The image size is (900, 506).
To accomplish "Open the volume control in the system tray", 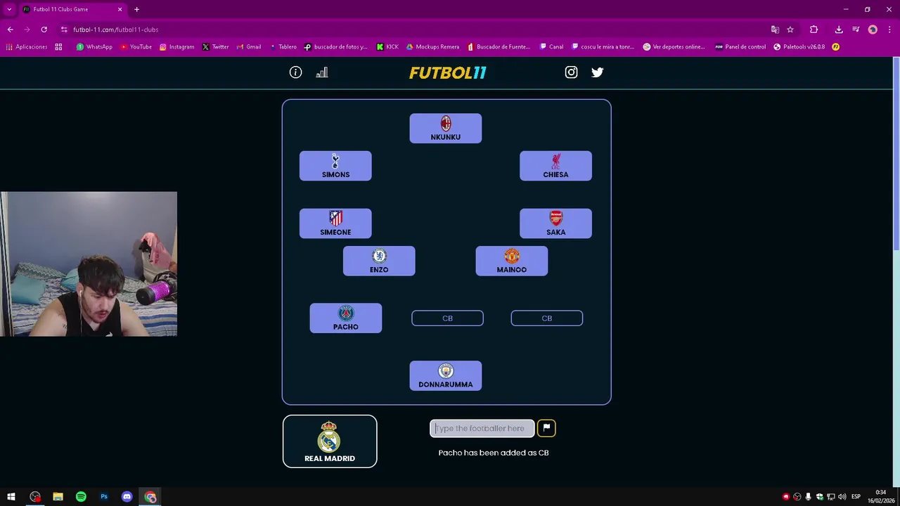I will [842, 497].
